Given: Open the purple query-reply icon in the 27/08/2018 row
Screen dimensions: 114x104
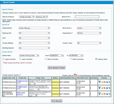Looking at the screenshot, I should [x=105, y=82].
